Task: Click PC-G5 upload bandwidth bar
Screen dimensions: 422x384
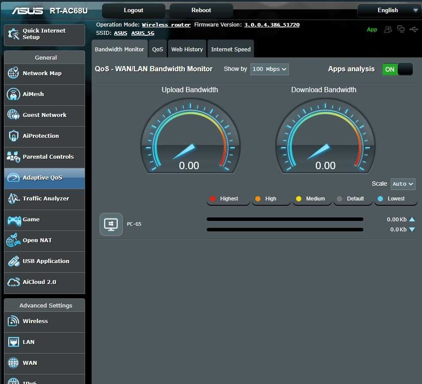Action: click(x=285, y=219)
